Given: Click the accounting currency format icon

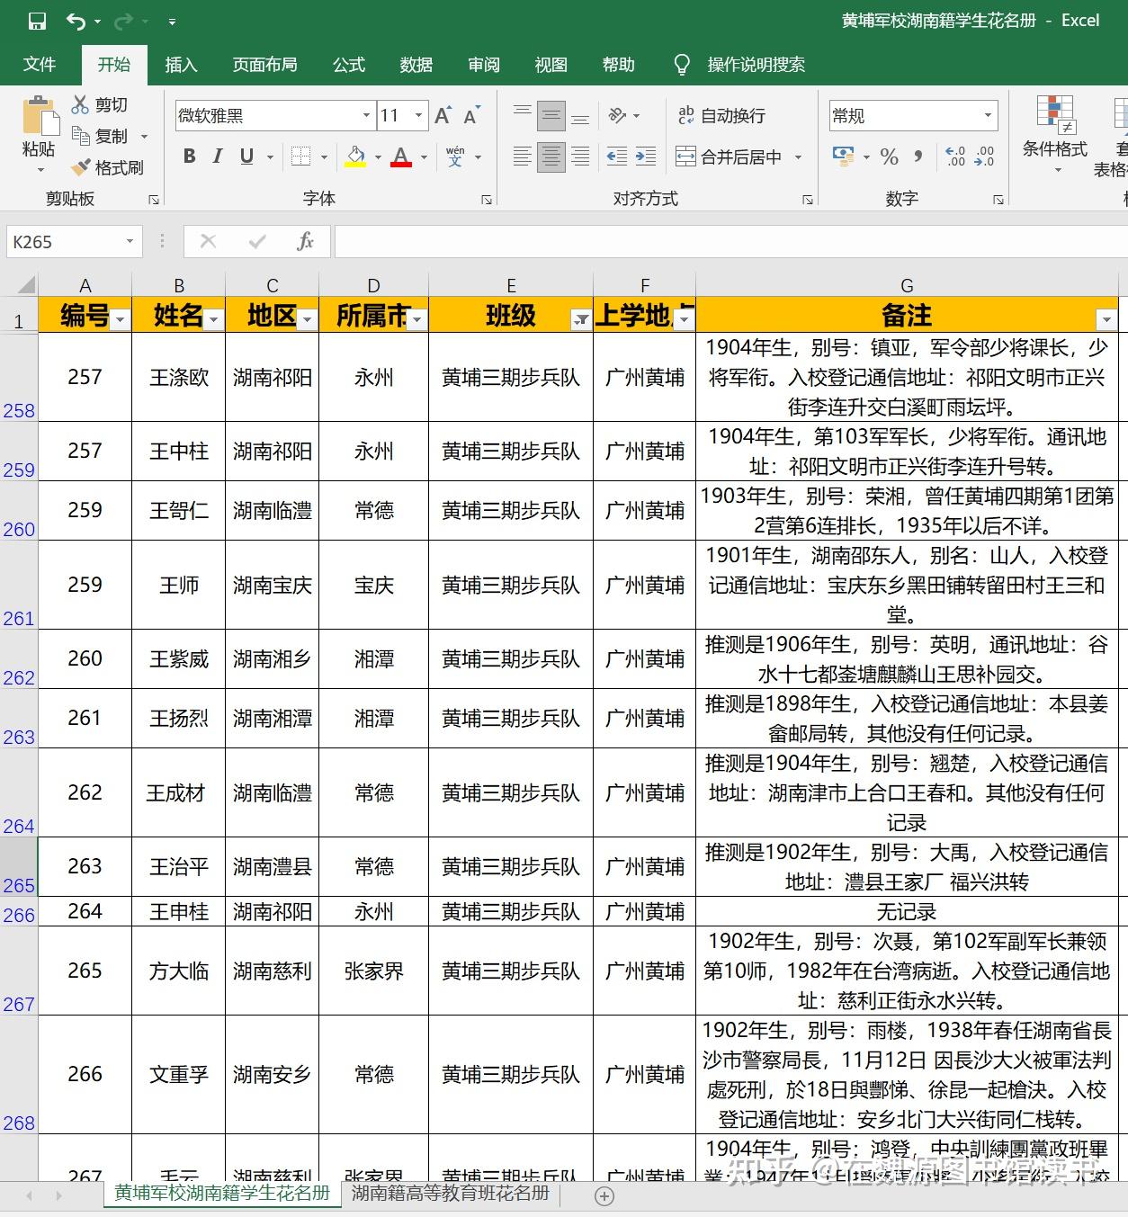Looking at the screenshot, I should (x=844, y=157).
